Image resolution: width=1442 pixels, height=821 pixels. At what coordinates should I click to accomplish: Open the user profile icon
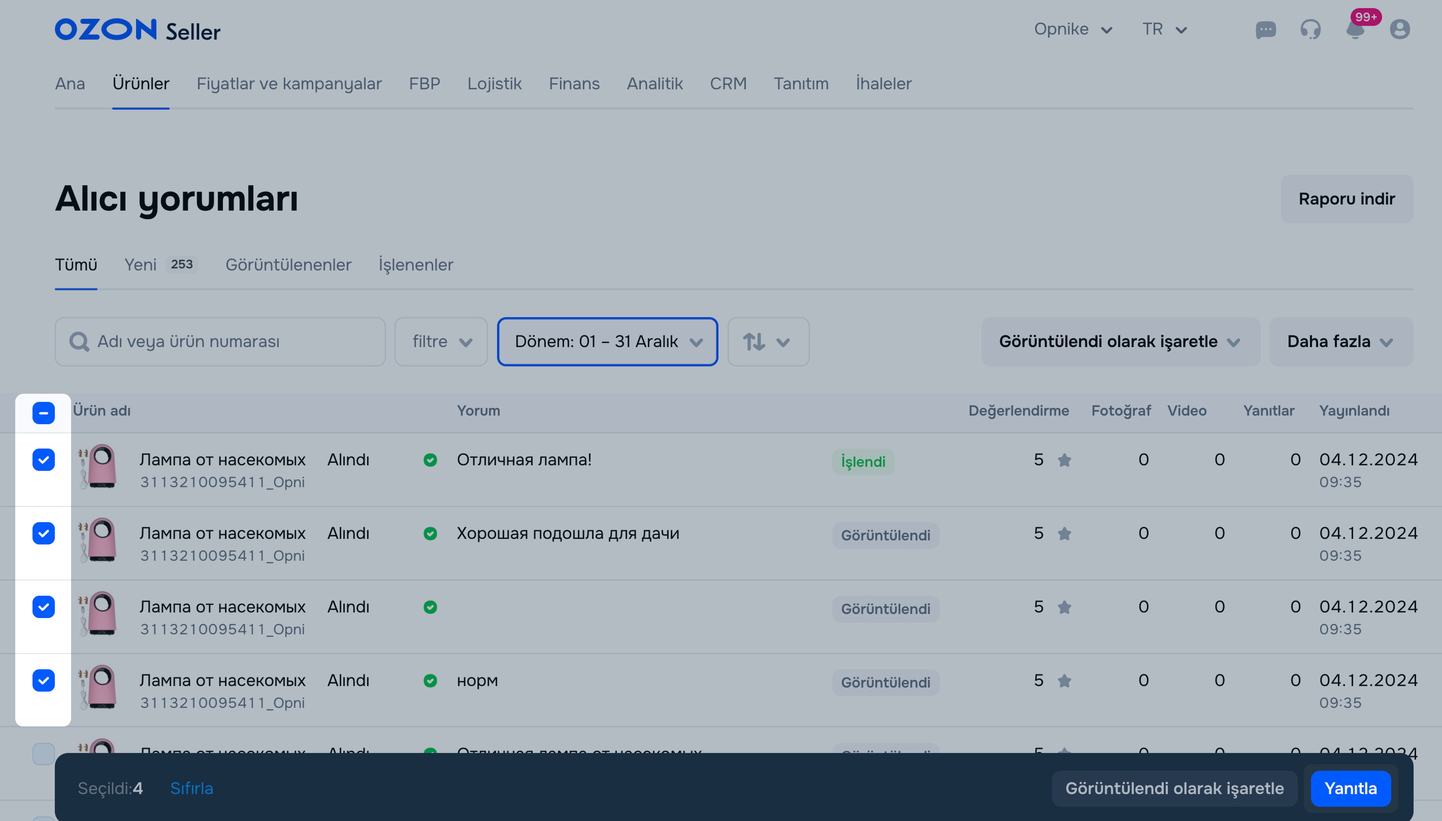1399,29
